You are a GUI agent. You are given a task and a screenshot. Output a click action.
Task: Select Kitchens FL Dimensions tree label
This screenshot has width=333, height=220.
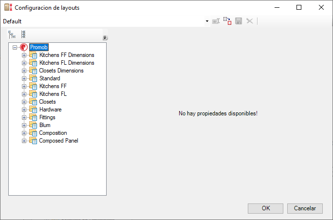(x=67, y=63)
